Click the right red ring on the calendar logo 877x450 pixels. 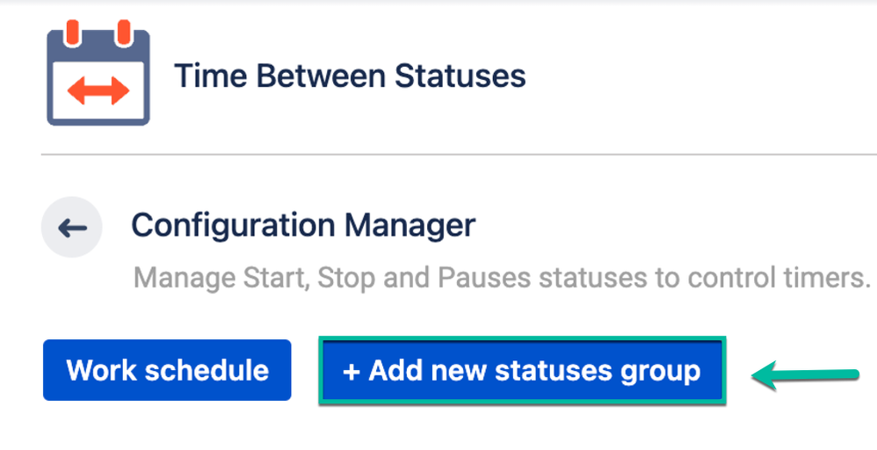coord(123,33)
